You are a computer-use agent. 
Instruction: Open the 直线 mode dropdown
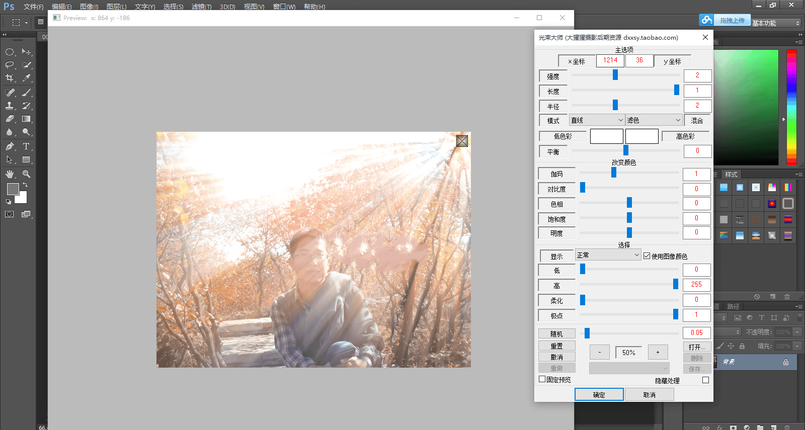[597, 120]
